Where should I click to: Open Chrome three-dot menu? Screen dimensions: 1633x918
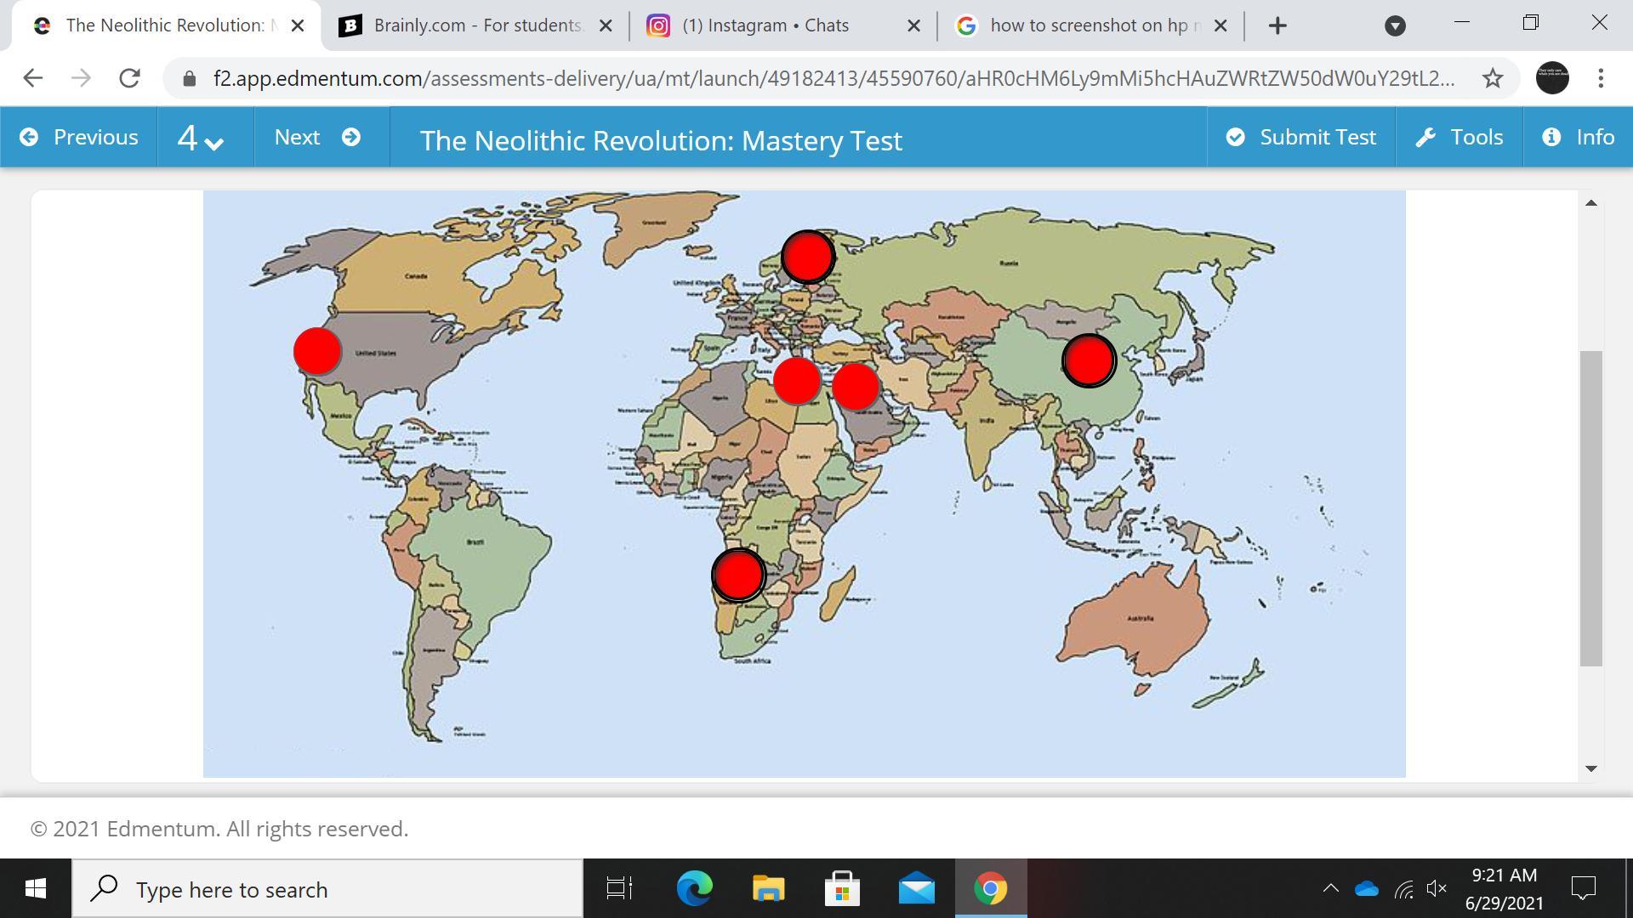tap(1601, 78)
